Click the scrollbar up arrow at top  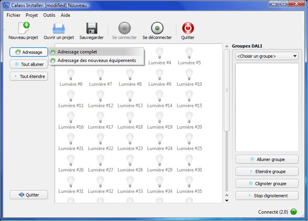pos(227,46)
